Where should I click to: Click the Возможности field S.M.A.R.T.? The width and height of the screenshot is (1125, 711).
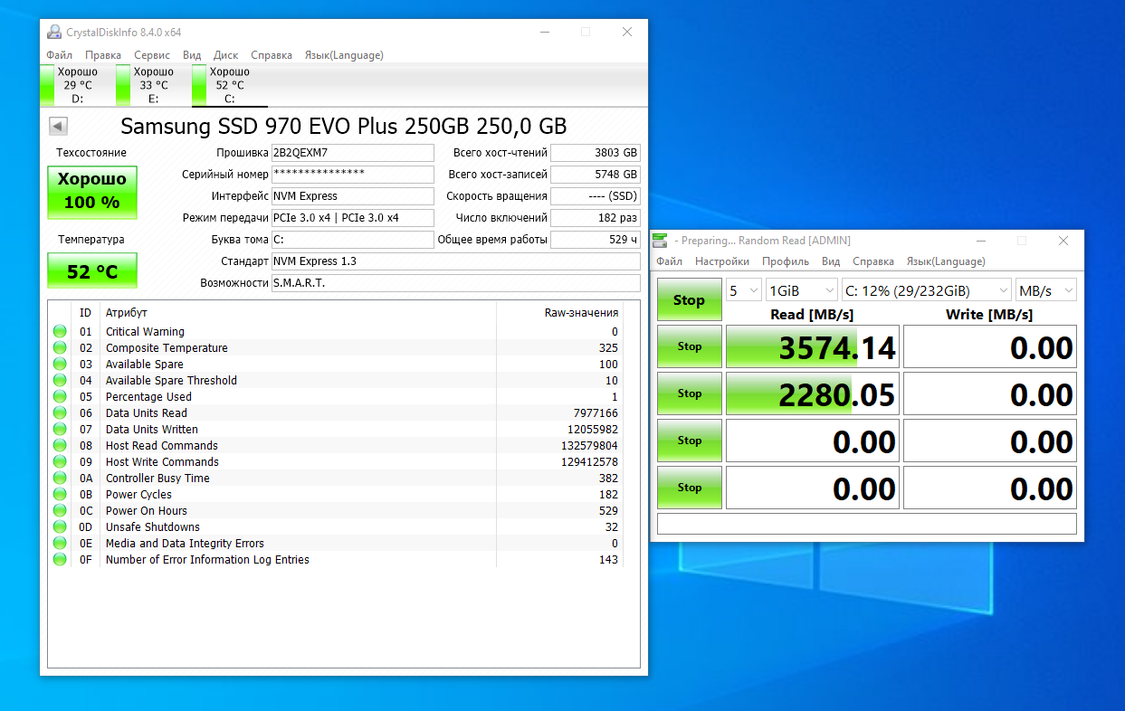[x=456, y=283]
